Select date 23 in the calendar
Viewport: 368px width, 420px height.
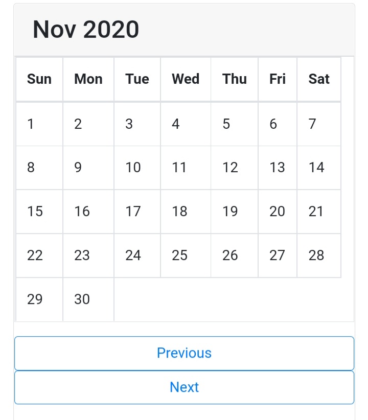82,255
